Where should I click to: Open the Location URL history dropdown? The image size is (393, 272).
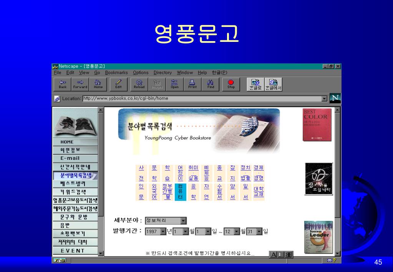[324, 99]
